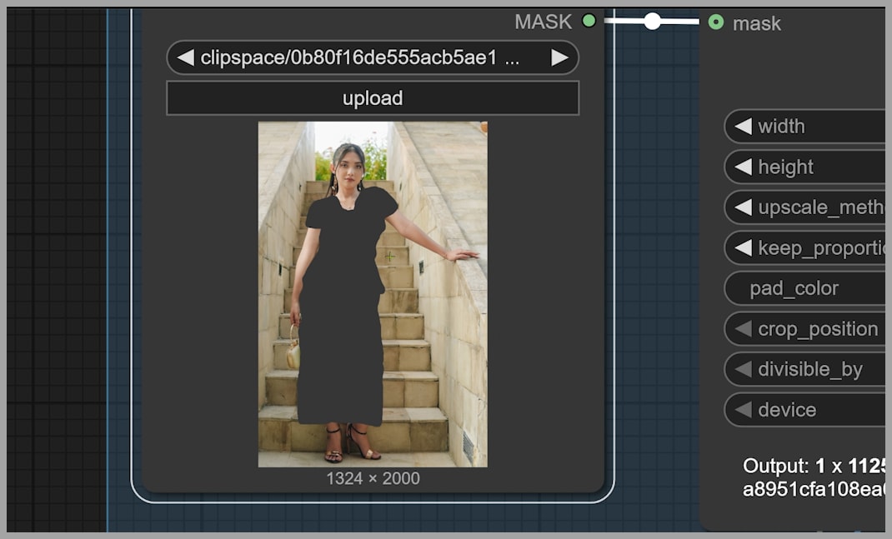Select previous image with clipspace left arrow
892x539 pixels.
coord(186,57)
